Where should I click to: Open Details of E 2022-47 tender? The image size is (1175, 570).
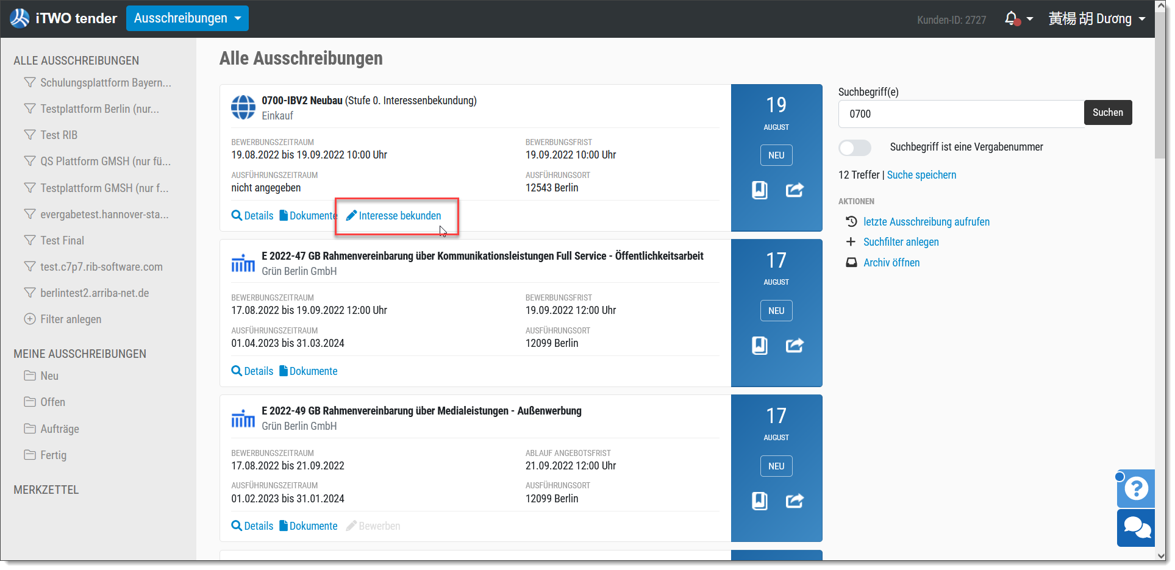click(252, 371)
